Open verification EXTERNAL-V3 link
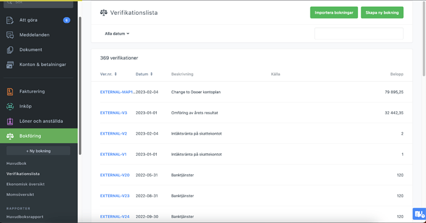The width and height of the screenshot is (426, 223). (x=114, y=113)
